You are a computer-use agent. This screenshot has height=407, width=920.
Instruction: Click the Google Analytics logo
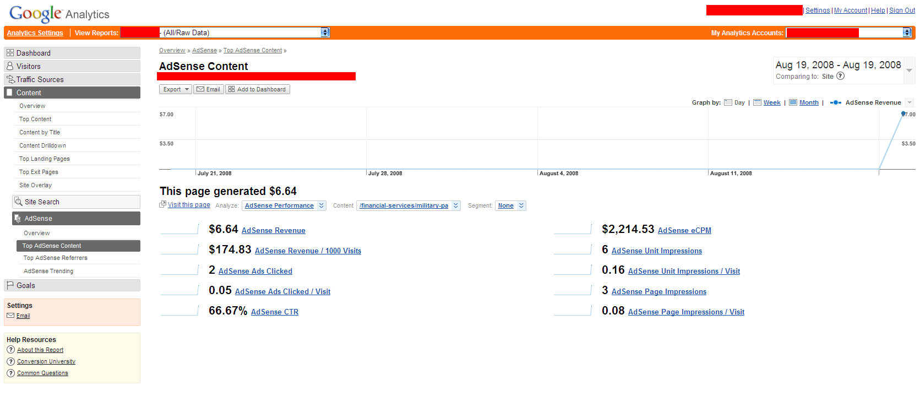click(x=59, y=14)
